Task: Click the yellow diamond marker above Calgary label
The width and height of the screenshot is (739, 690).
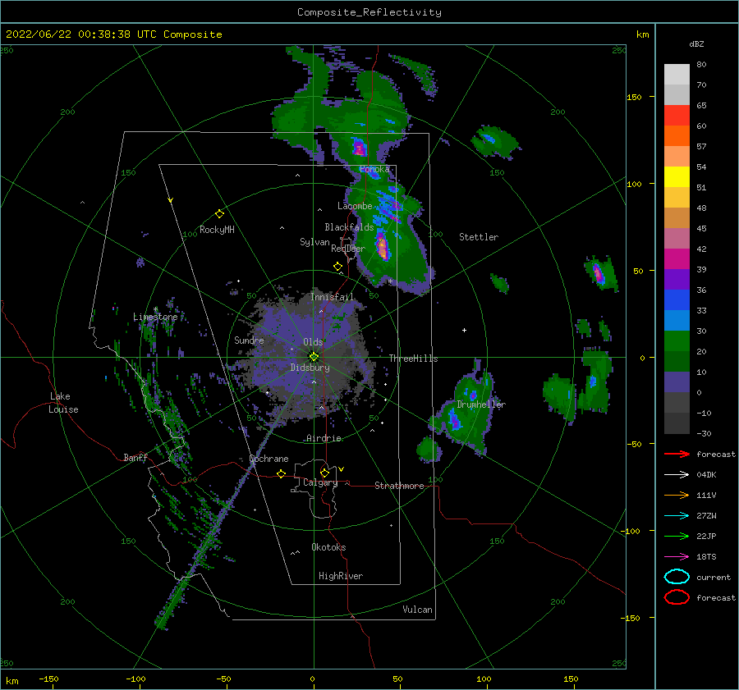Action: tap(324, 473)
